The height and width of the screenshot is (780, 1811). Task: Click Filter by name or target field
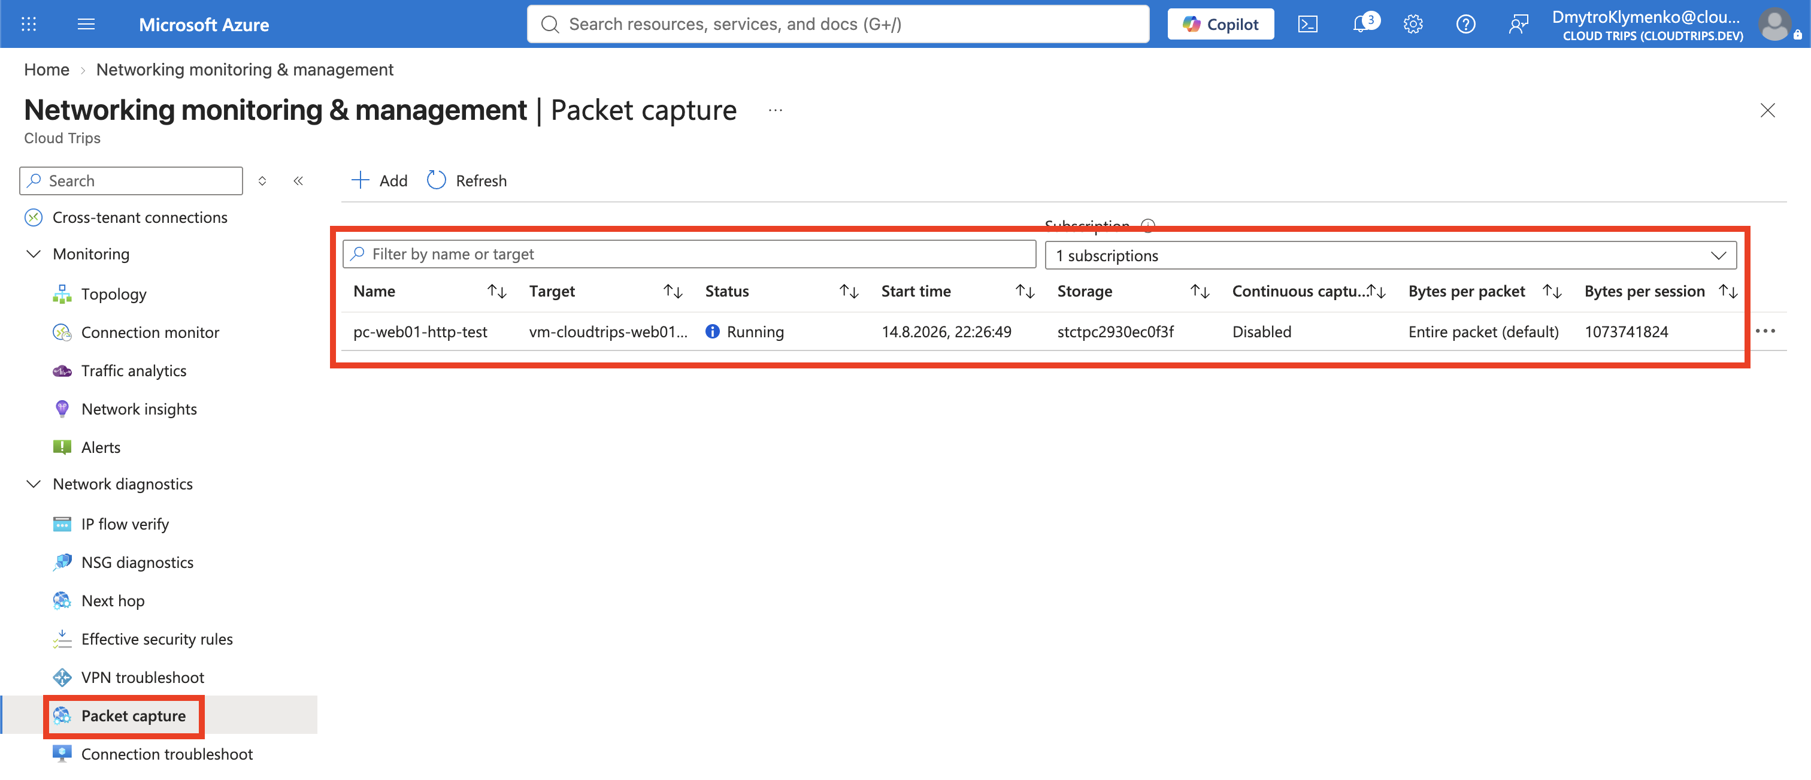pos(689,254)
